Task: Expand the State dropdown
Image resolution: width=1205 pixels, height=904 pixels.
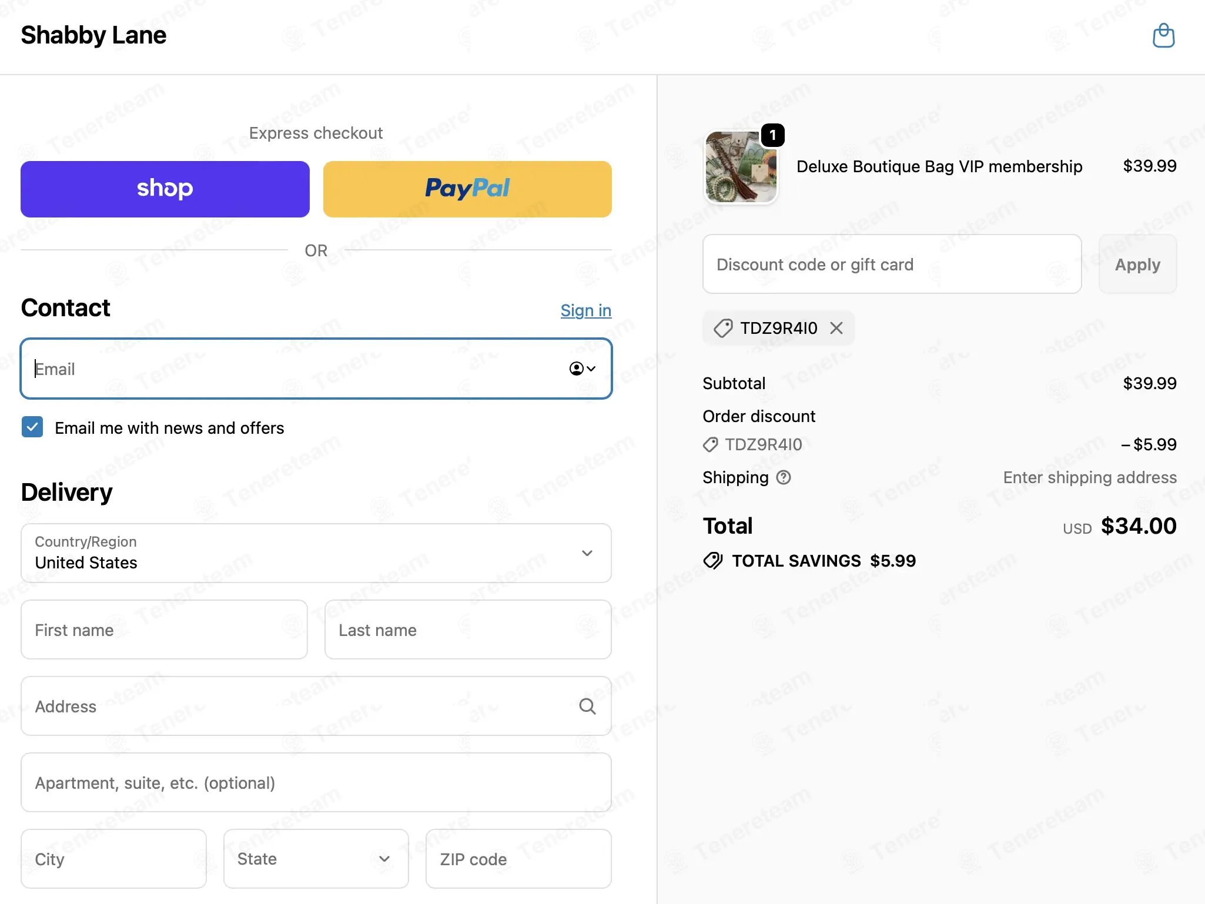Action: pyautogui.click(x=316, y=859)
